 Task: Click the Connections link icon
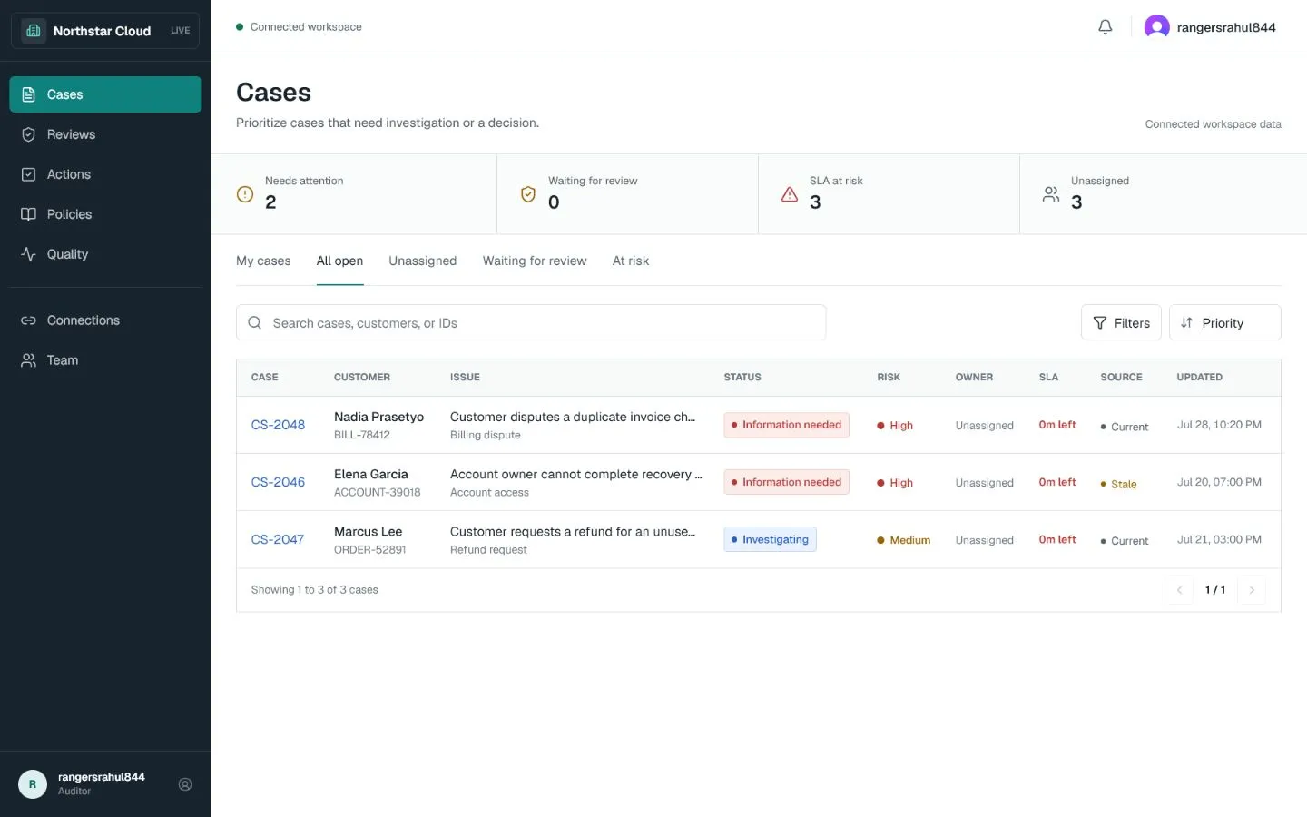point(28,320)
